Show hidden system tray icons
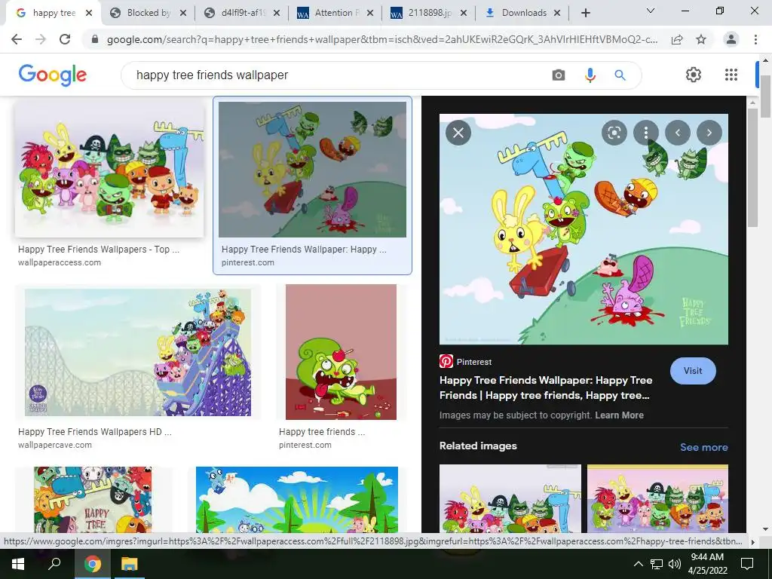Viewport: 772px width, 579px height. pos(638,564)
